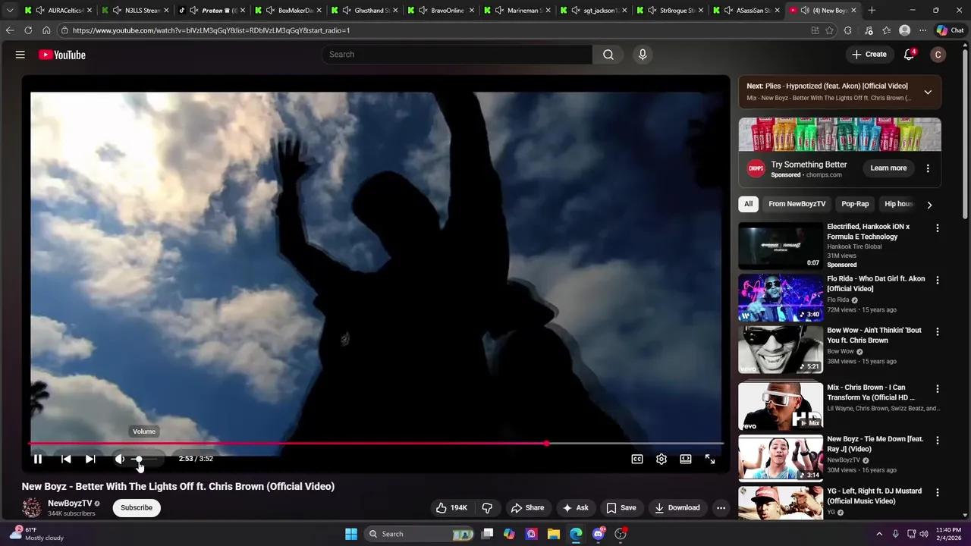Save video to a playlist
The width and height of the screenshot is (971, 546).
621,508
